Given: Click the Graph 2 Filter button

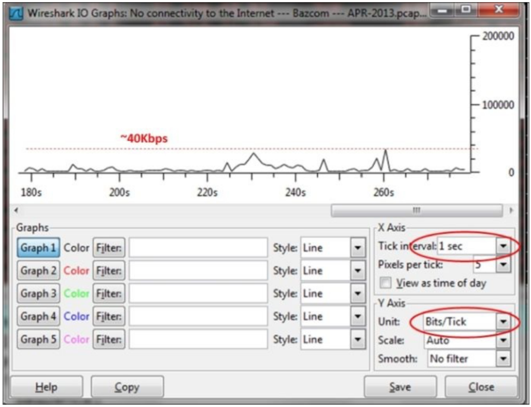Looking at the screenshot, I should 109,271.
